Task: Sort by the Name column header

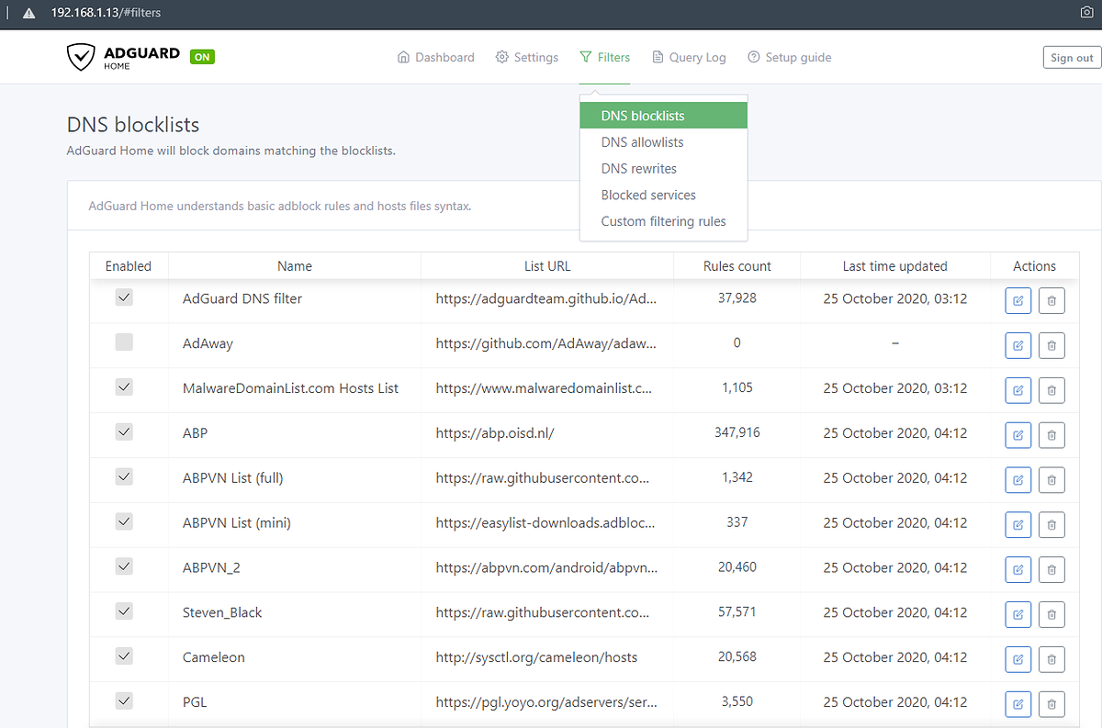Action: tap(295, 266)
